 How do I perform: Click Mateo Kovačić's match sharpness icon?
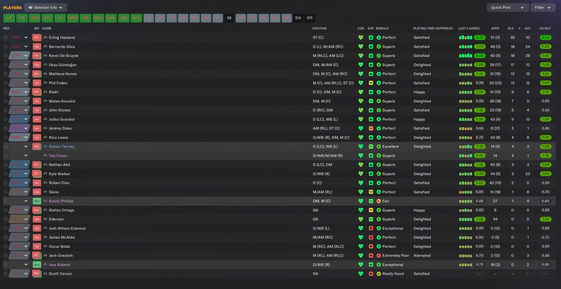coord(371,101)
